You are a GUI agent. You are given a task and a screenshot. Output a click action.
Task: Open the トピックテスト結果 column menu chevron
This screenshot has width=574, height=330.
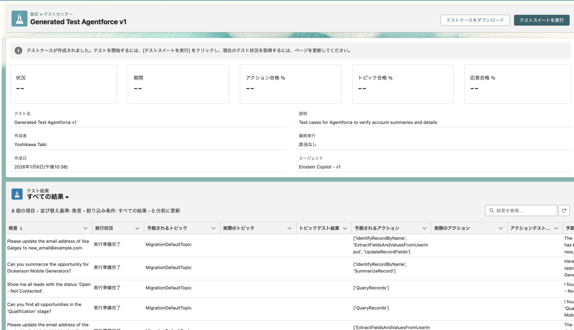[x=345, y=228]
